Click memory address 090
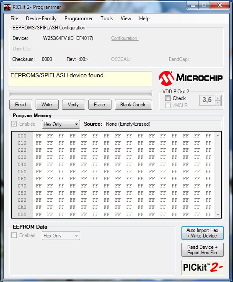Screen dimensions: 233x282 (22, 200)
